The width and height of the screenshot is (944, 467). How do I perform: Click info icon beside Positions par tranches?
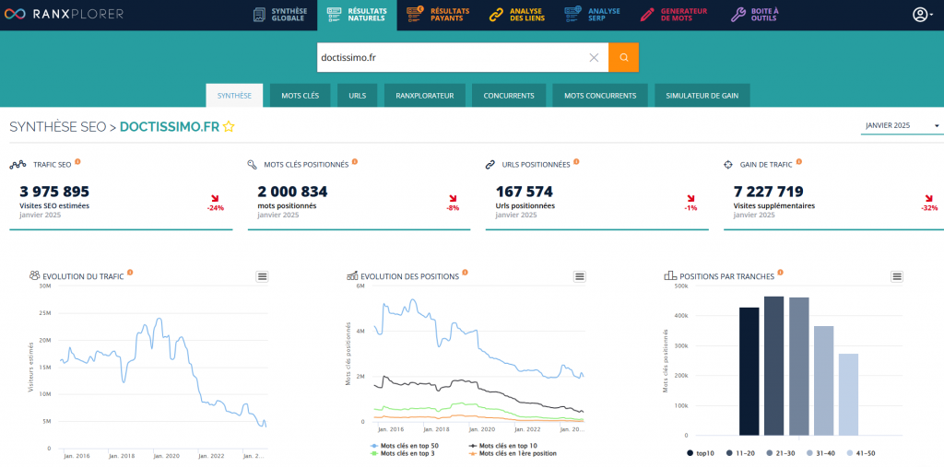coord(780,273)
